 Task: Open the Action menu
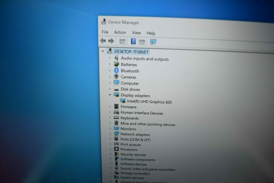(x=120, y=32)
